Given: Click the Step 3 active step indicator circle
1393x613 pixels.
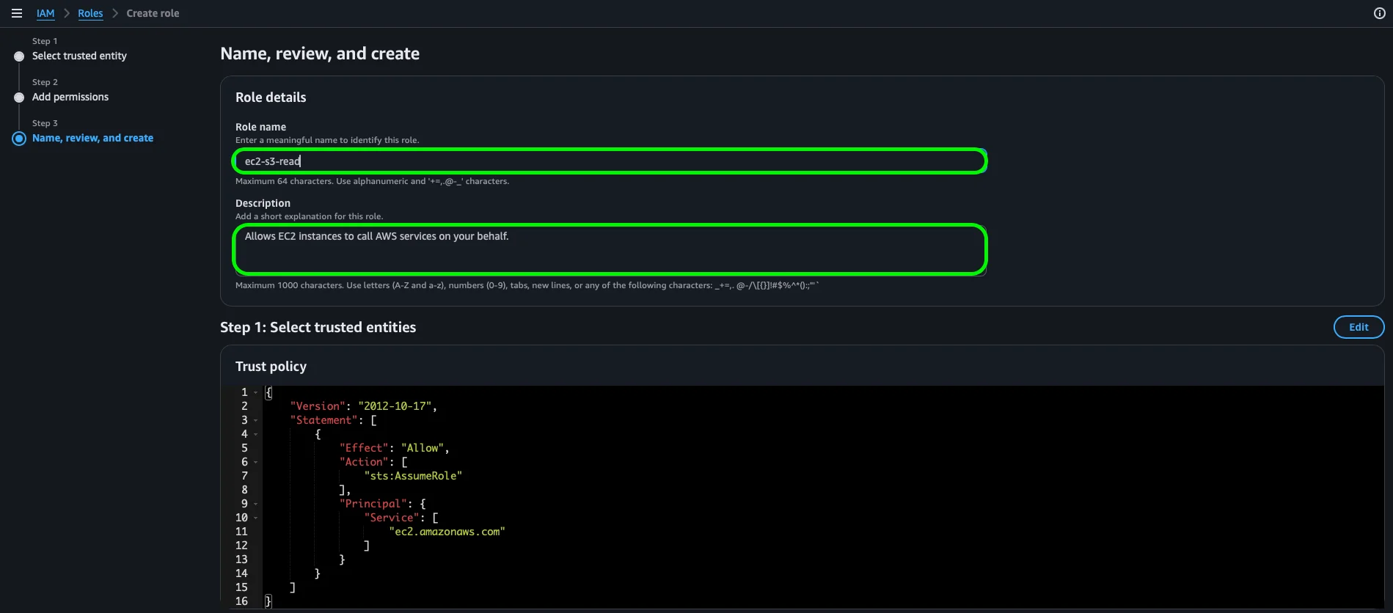Looking at the screenshot, I should 19,139.
